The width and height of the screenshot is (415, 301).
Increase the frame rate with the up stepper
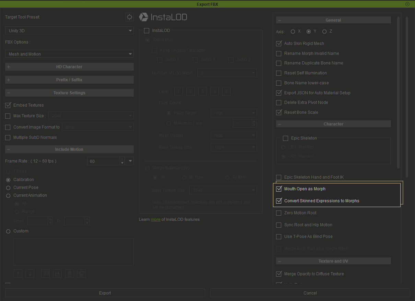tap(122, 159)
